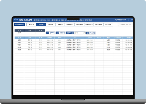Click the circle icon on 서식사용설명 button
146x104 pixels.
(23, 25)
